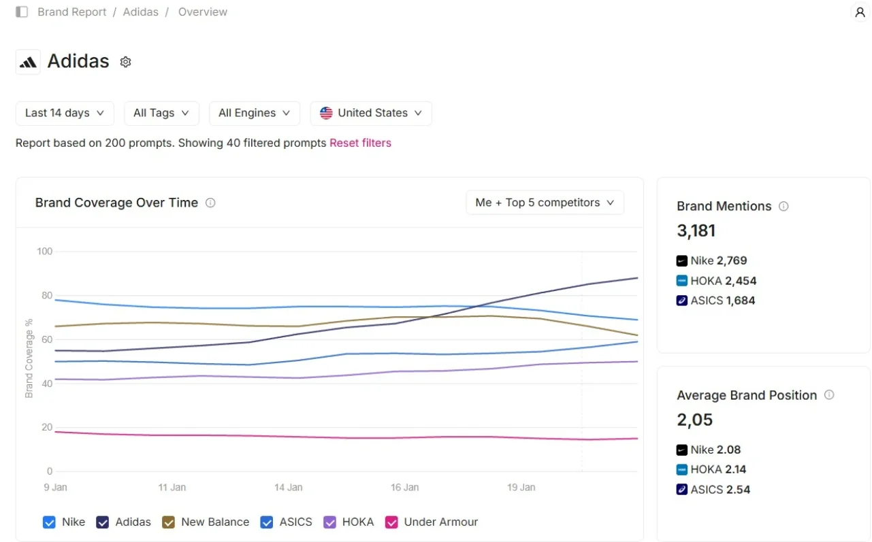Viewport: 872px width, 542px height.
Task: Click the United States flag icon
Action: pos(326,113)
